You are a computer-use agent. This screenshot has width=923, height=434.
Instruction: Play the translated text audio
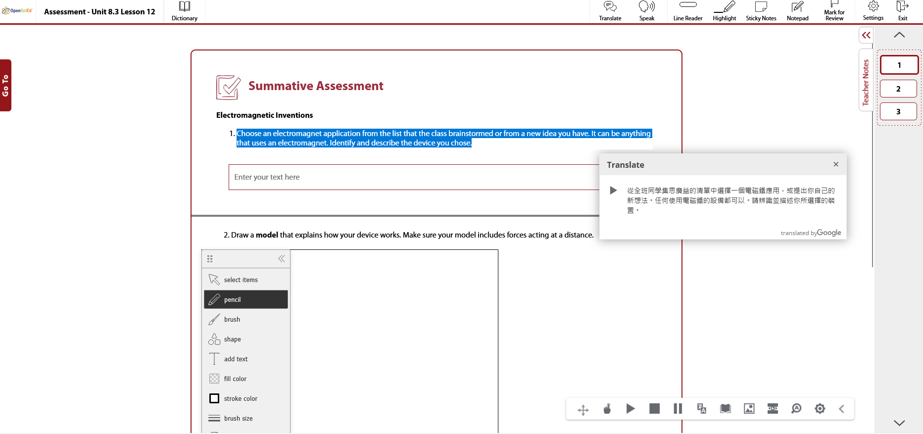tap(613, 191)
